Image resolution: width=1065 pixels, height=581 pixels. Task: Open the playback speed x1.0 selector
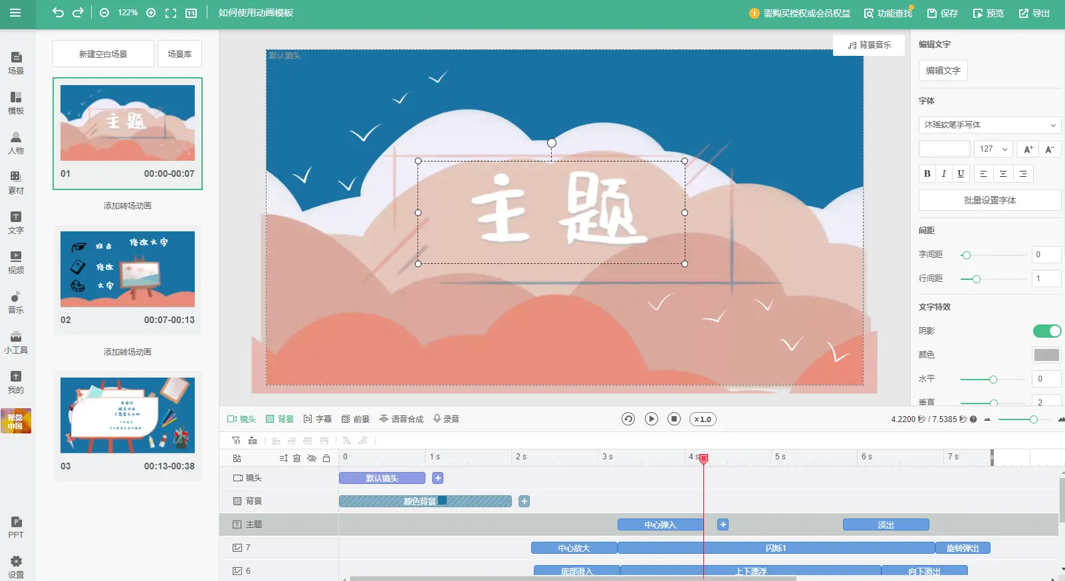[x=703, y=419]
